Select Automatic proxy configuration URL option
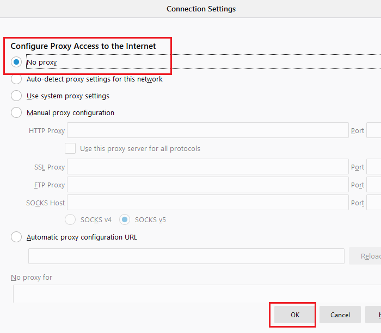 pos(16,237)
